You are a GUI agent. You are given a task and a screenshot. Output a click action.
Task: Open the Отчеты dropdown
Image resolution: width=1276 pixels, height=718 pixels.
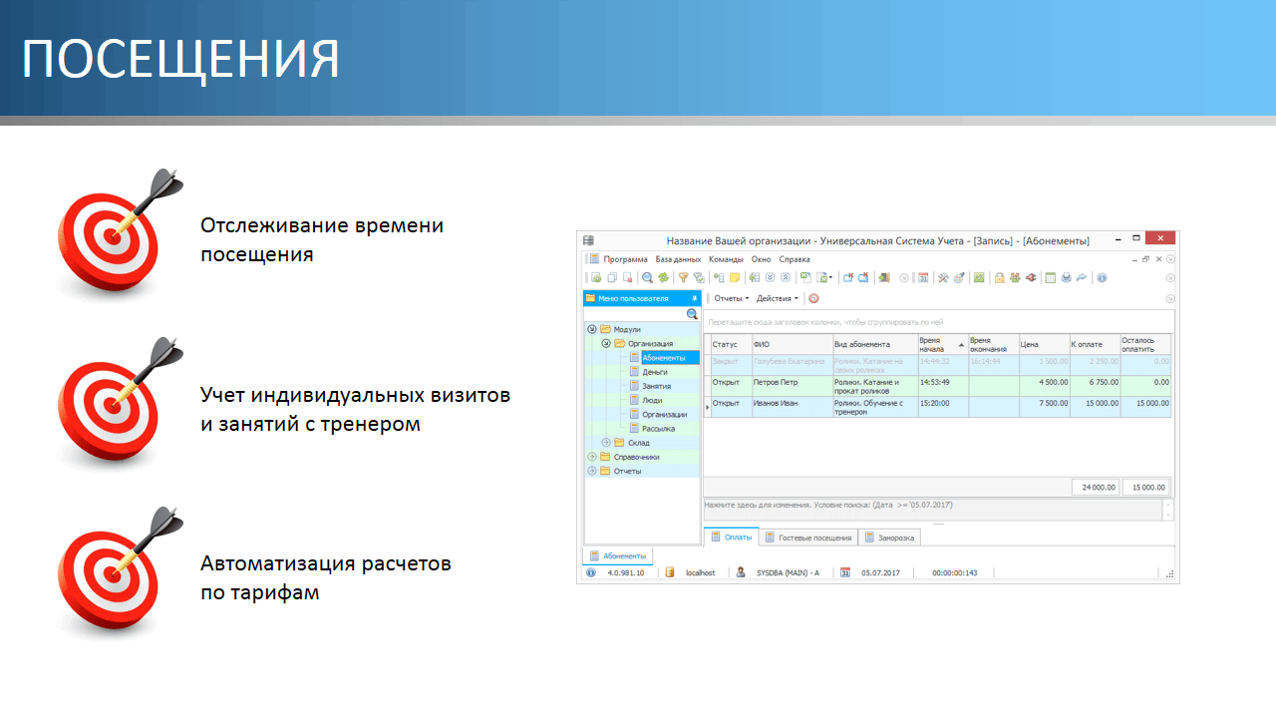731,298
